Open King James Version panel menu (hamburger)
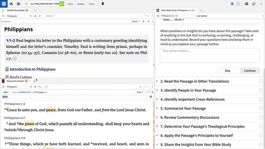265x149 pixels. [x=3, y=87]
